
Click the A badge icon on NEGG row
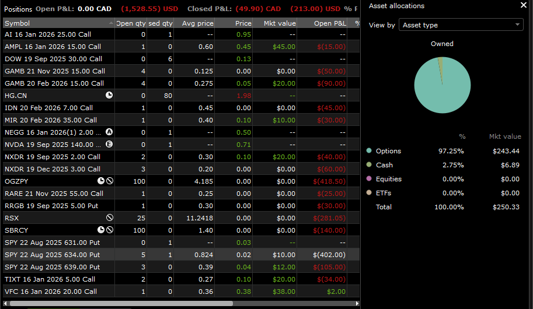tap(109, 132)
